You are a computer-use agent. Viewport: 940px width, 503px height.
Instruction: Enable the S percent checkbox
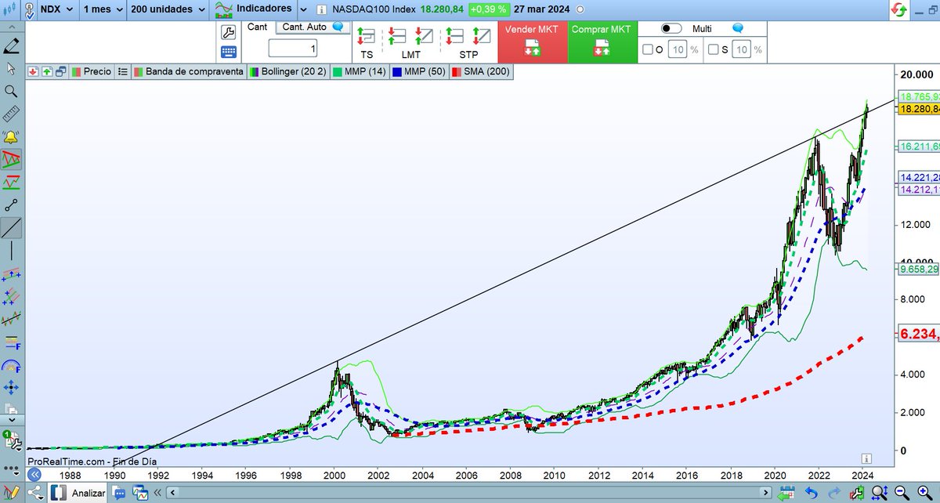713,49
